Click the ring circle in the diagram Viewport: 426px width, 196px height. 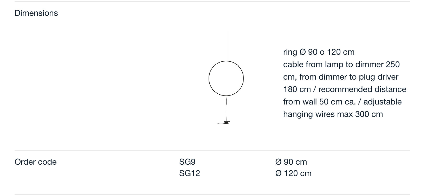(226, 78)
